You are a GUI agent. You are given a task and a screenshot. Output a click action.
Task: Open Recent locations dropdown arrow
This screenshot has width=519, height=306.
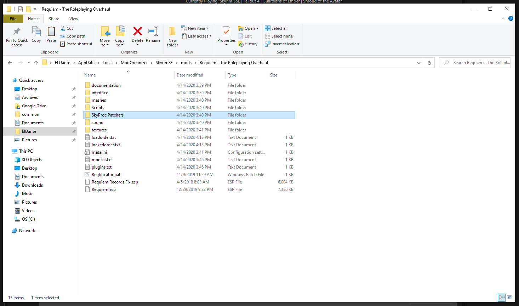coord(29,63)
